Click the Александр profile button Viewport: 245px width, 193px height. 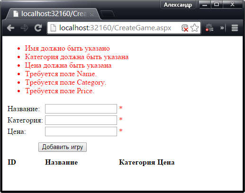click(178, 5)
